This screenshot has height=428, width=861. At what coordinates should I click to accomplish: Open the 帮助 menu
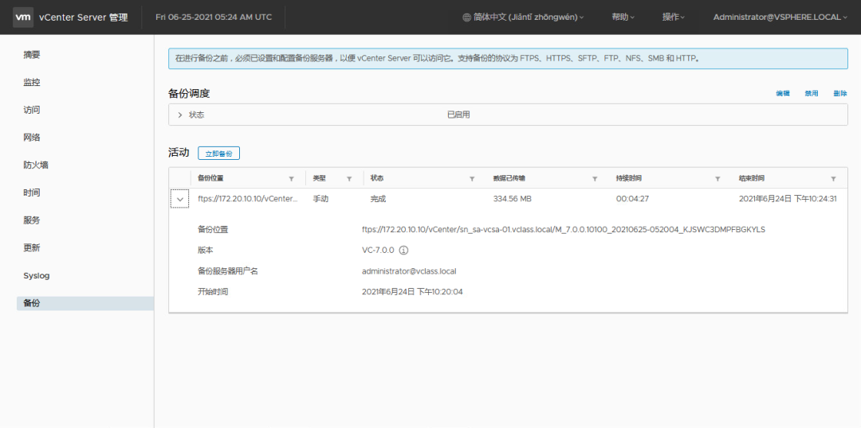coord(623,18)
